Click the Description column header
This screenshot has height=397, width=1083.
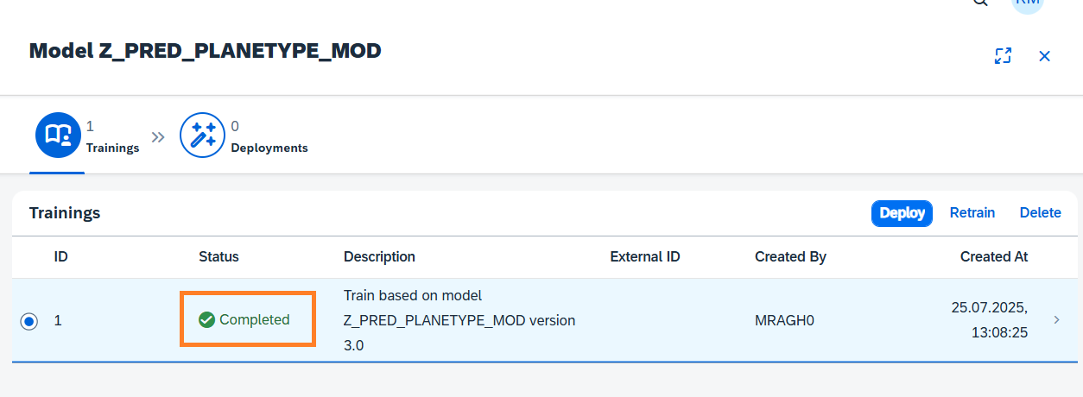click(x=379, y=256)
